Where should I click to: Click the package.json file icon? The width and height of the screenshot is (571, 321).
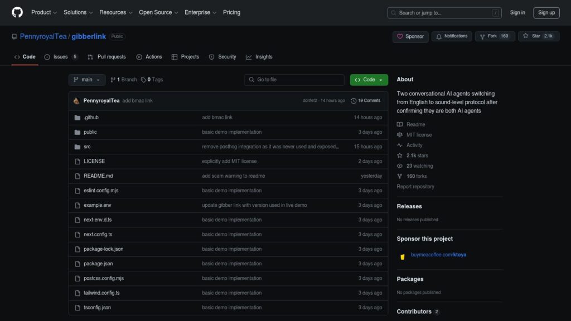pos(77,264)
